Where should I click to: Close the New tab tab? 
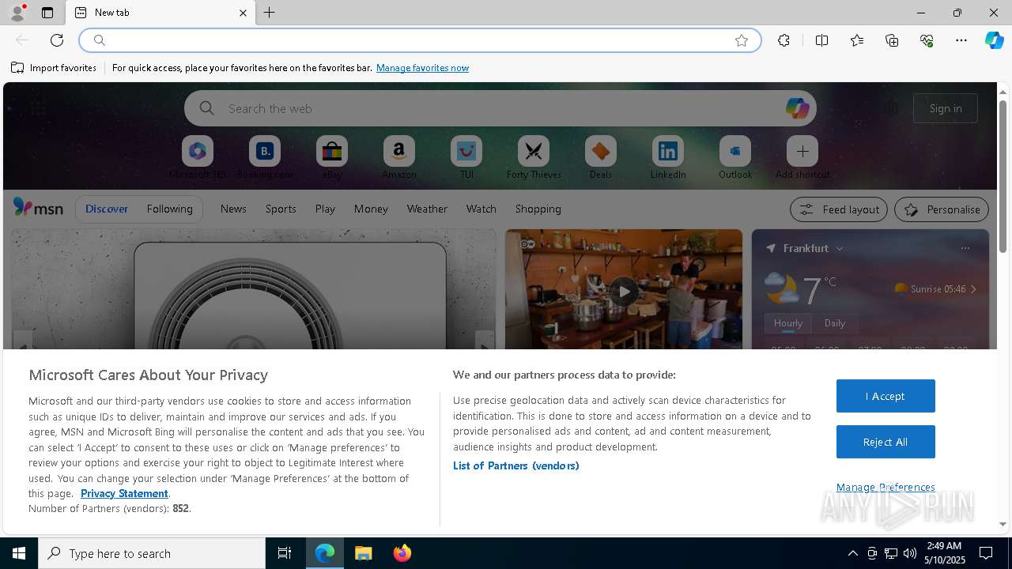pos(243,13)
